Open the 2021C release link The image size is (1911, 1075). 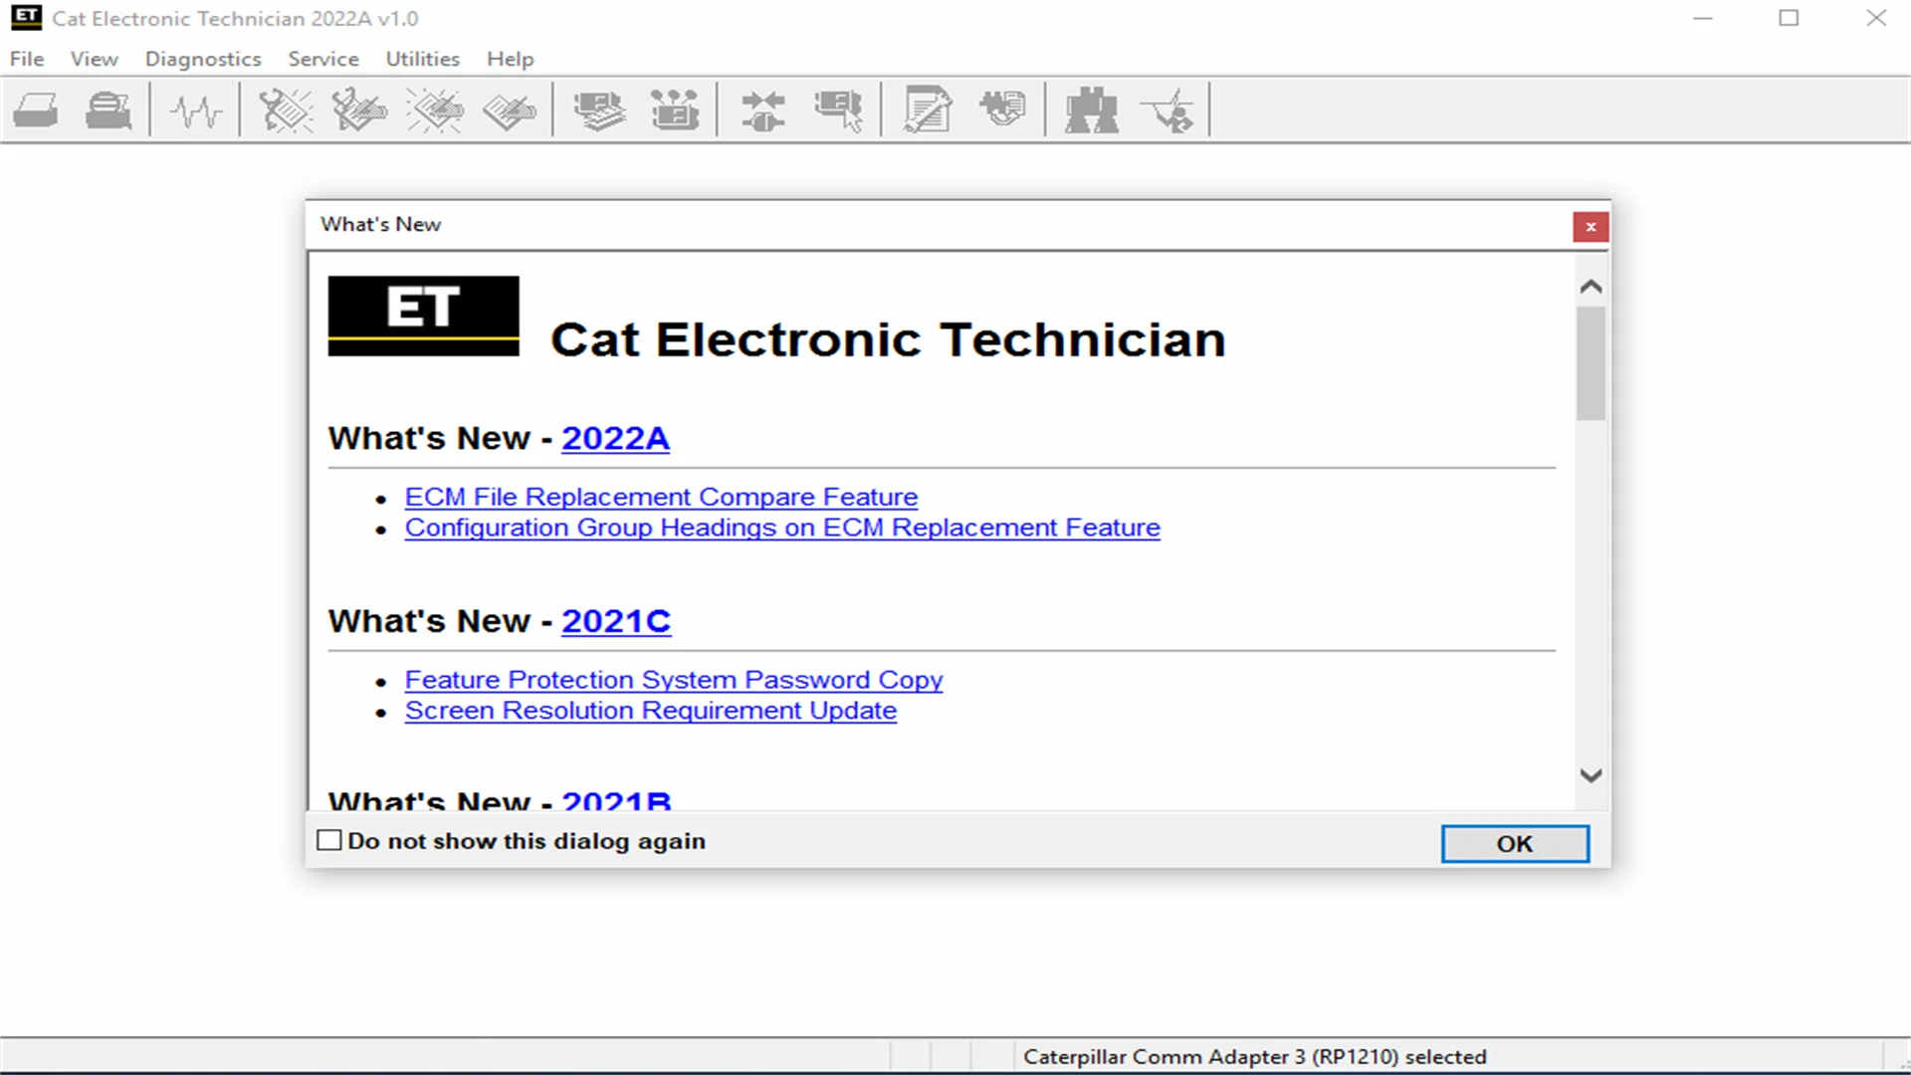pos(616,621)
